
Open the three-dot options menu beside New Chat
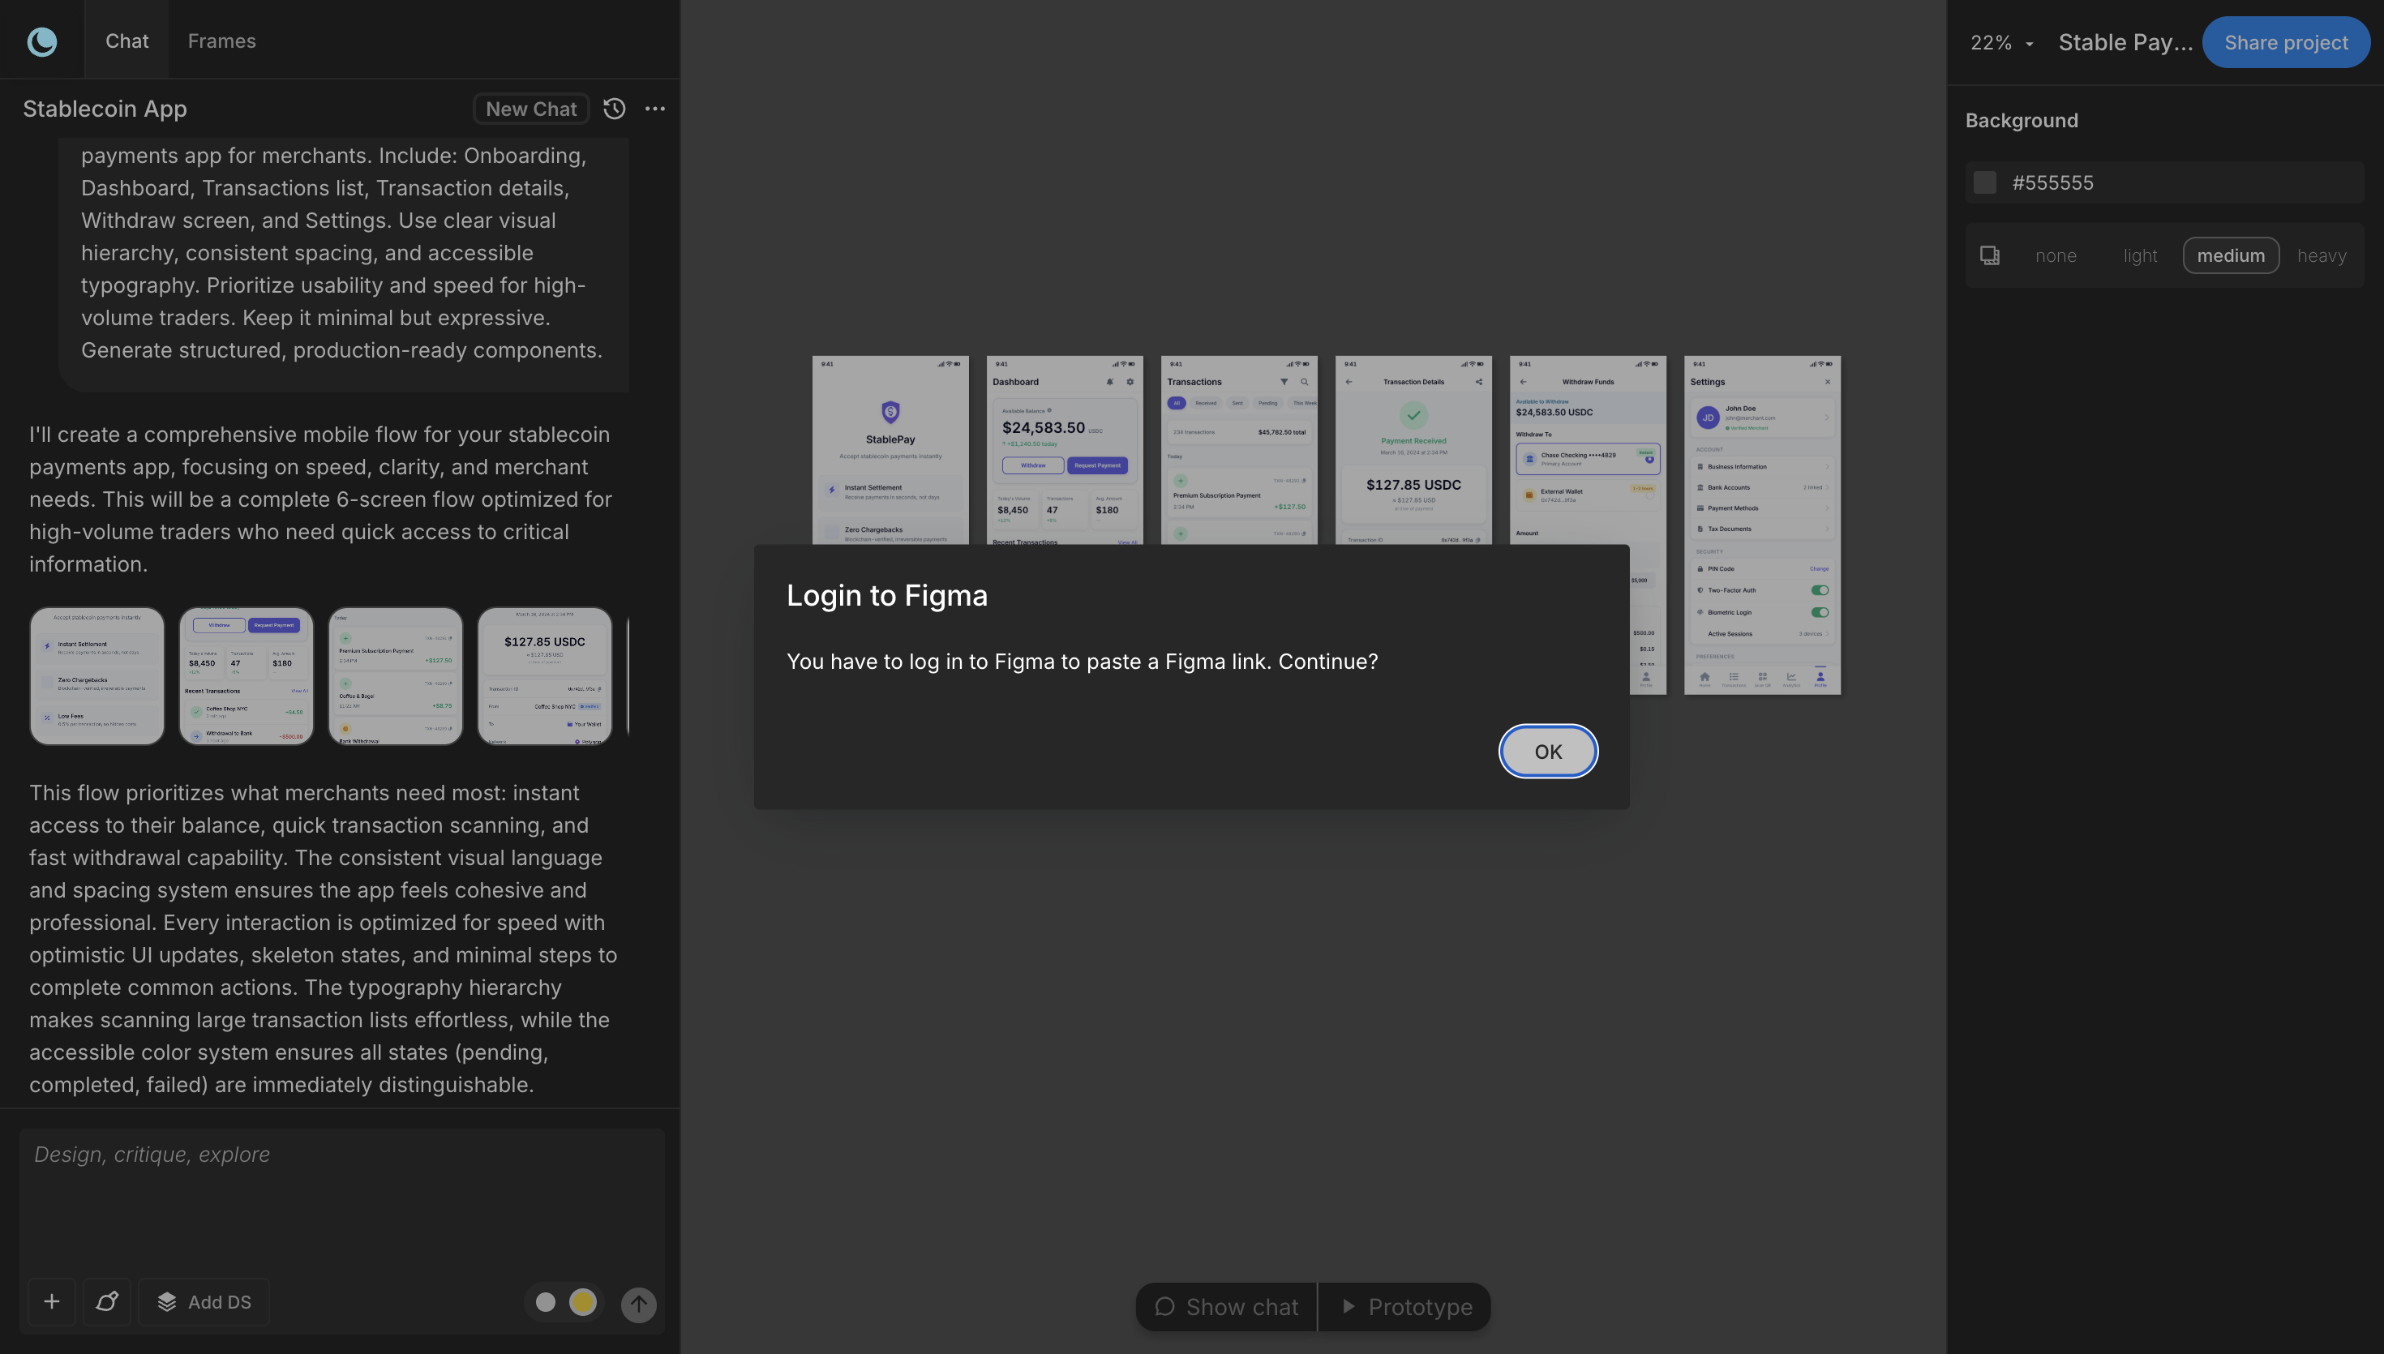tap(655, 109)
